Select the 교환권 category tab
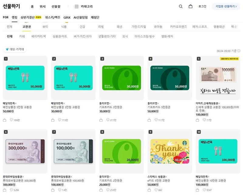Viewport: 243px width, 195px height. pos(27,27)
